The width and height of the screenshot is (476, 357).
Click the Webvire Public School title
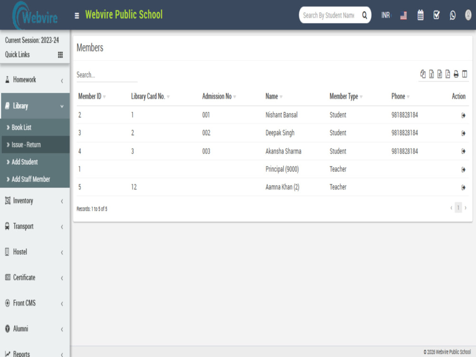(124, 15)
